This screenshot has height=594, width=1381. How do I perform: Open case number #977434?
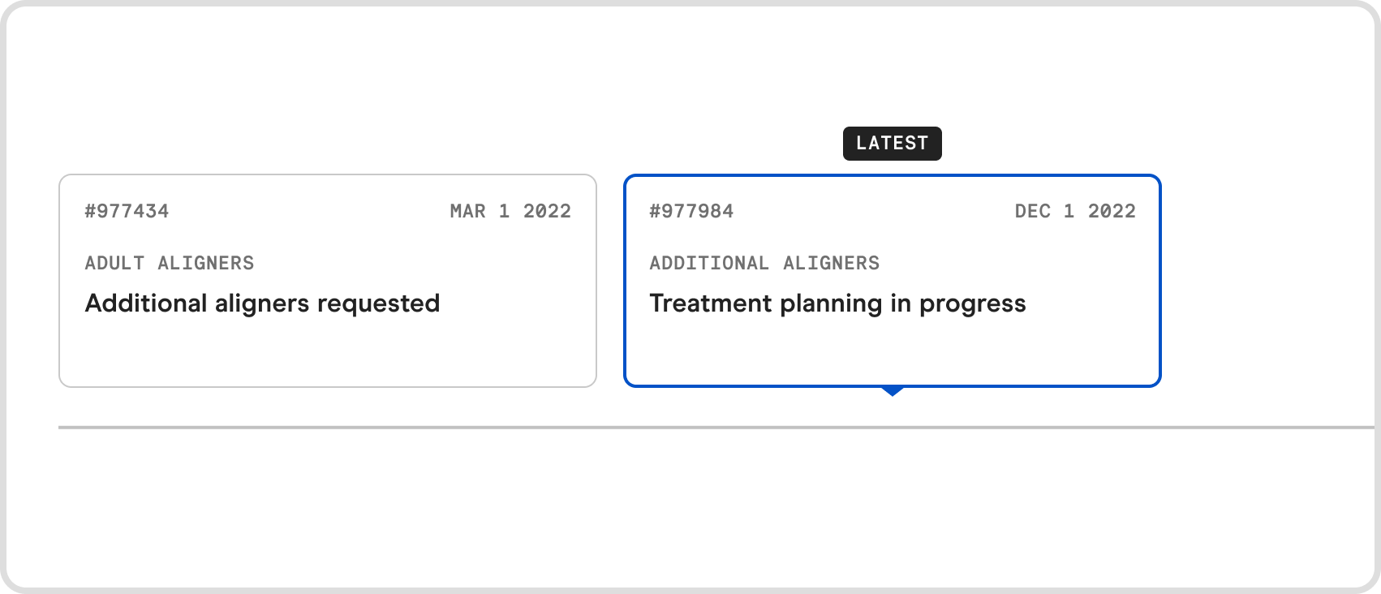click(127, 212)
